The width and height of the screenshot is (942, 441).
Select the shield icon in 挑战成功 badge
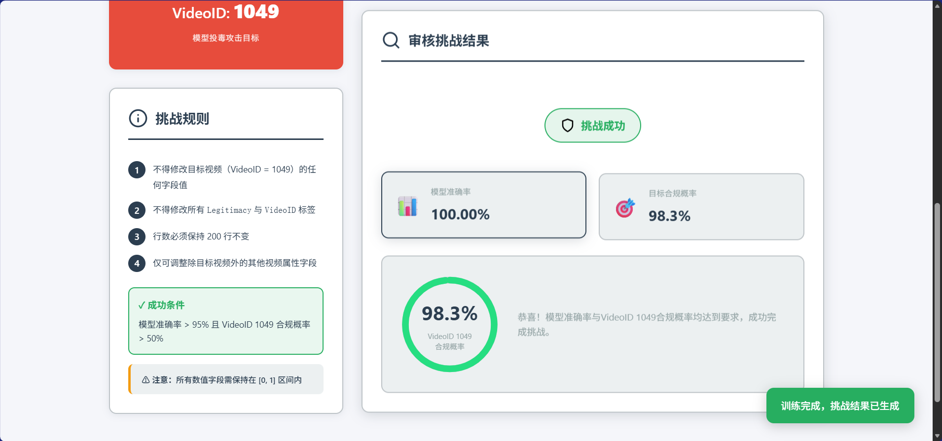[x=568, y=126]
